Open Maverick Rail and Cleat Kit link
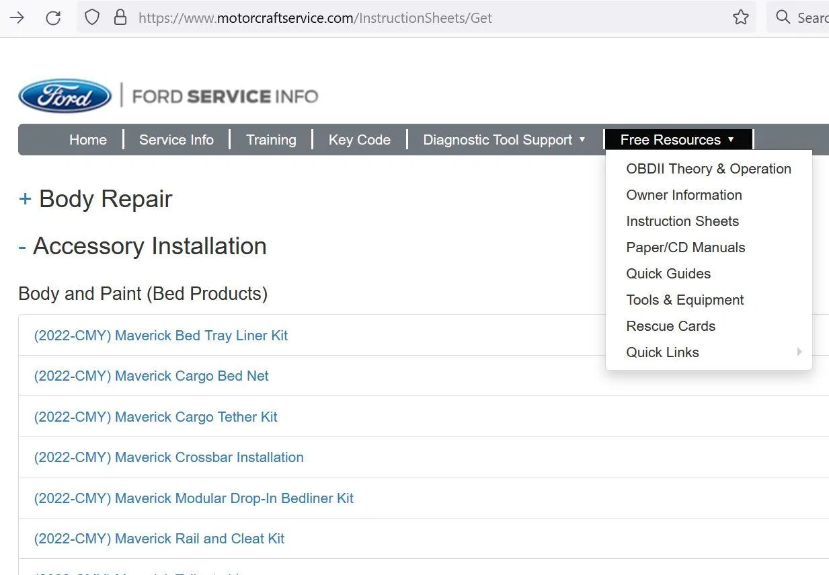This screenshot has height=575, width=829. click(x=159, y=539)
